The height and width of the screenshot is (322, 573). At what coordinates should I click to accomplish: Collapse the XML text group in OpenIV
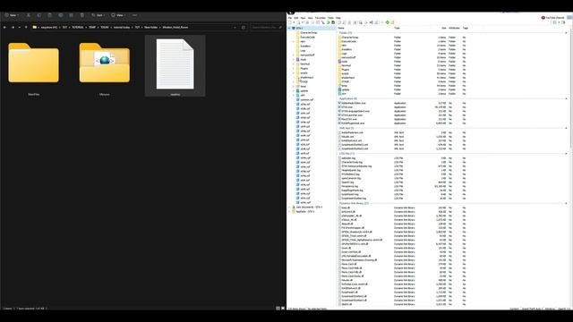[567, 128]
